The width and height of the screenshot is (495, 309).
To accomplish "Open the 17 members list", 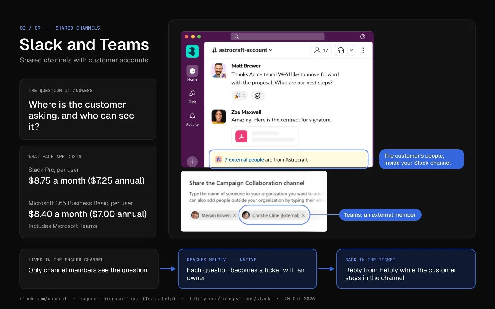I will (321, 50).
